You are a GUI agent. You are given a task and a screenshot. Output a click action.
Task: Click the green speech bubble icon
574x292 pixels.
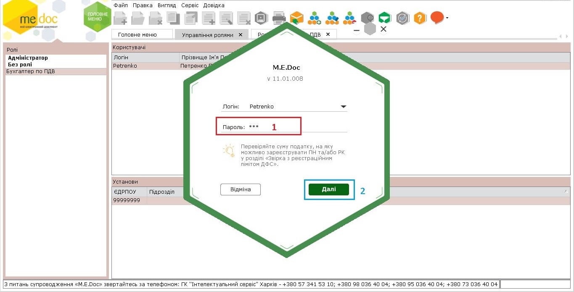click(384, 18)
